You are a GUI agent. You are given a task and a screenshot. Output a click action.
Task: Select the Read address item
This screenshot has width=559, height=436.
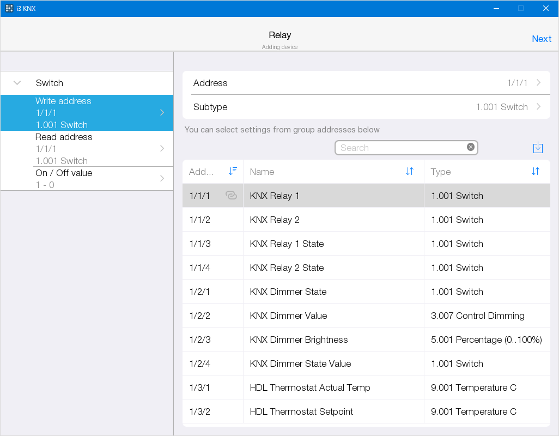87,149
